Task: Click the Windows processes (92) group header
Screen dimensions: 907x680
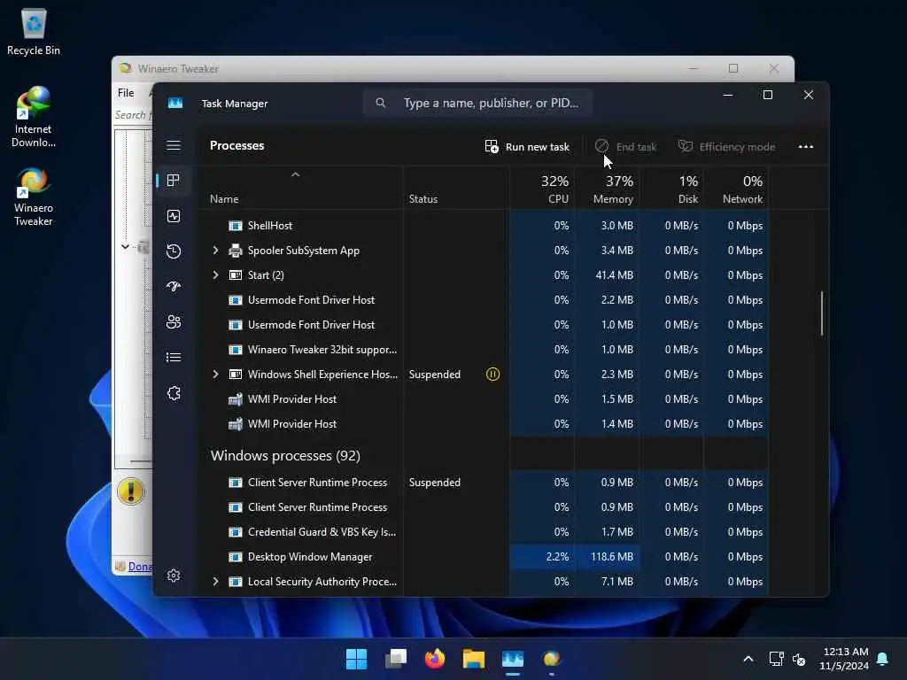Action: (x=285, y=456)
